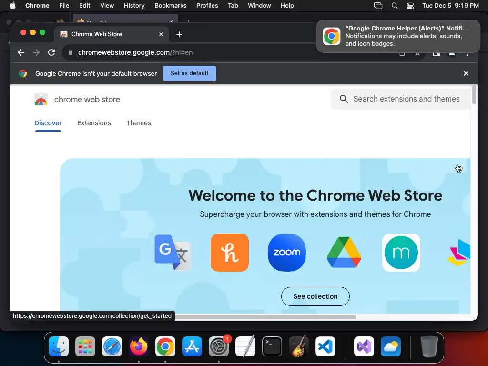Image resolution: width=488 pixels, height=366 pixels.
Task: Click the search magnifier icon in store
Action: (x=344, y=99)
